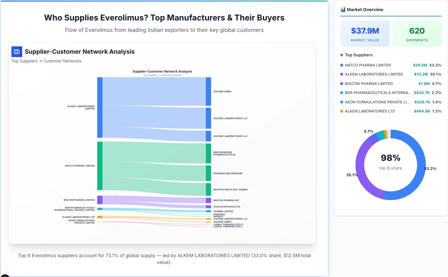
Task: Open the 620 Shipments card
Action: 417,33
